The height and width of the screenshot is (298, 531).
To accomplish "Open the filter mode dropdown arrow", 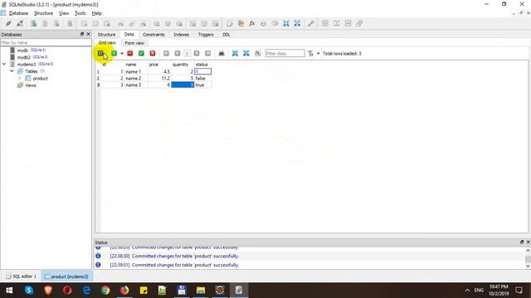I will (318, 53).
